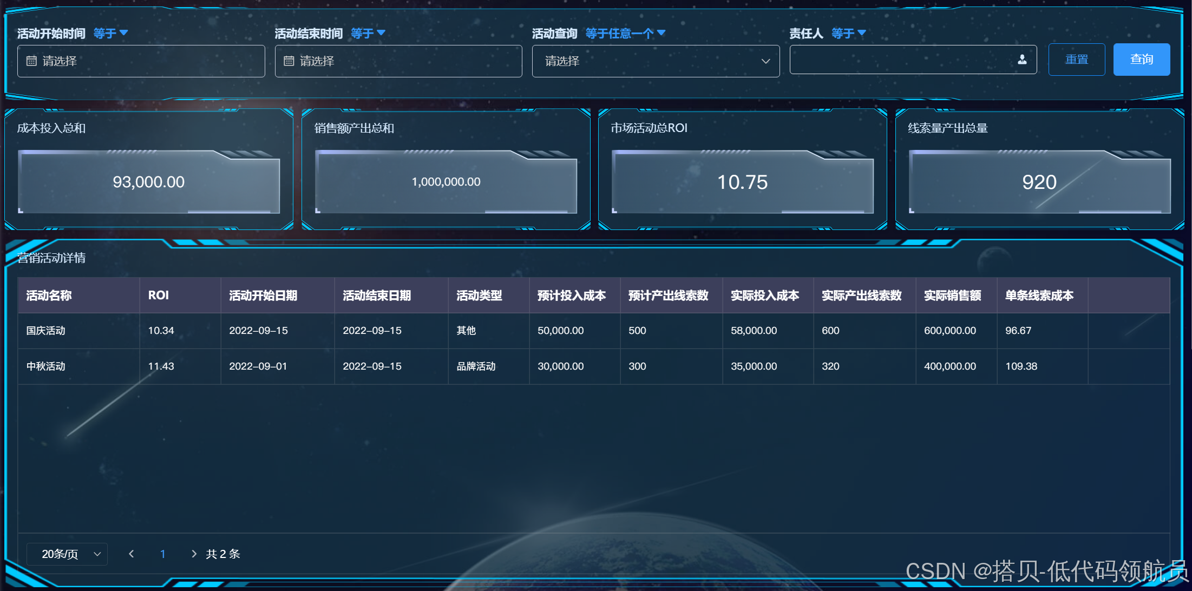Click the ROI column header
This screenshot has width=1192, height=591.
pos(159,295)
